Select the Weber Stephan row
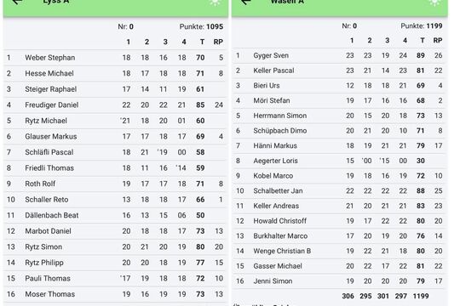Screen dimensions: 460x306 click(115, 58)
